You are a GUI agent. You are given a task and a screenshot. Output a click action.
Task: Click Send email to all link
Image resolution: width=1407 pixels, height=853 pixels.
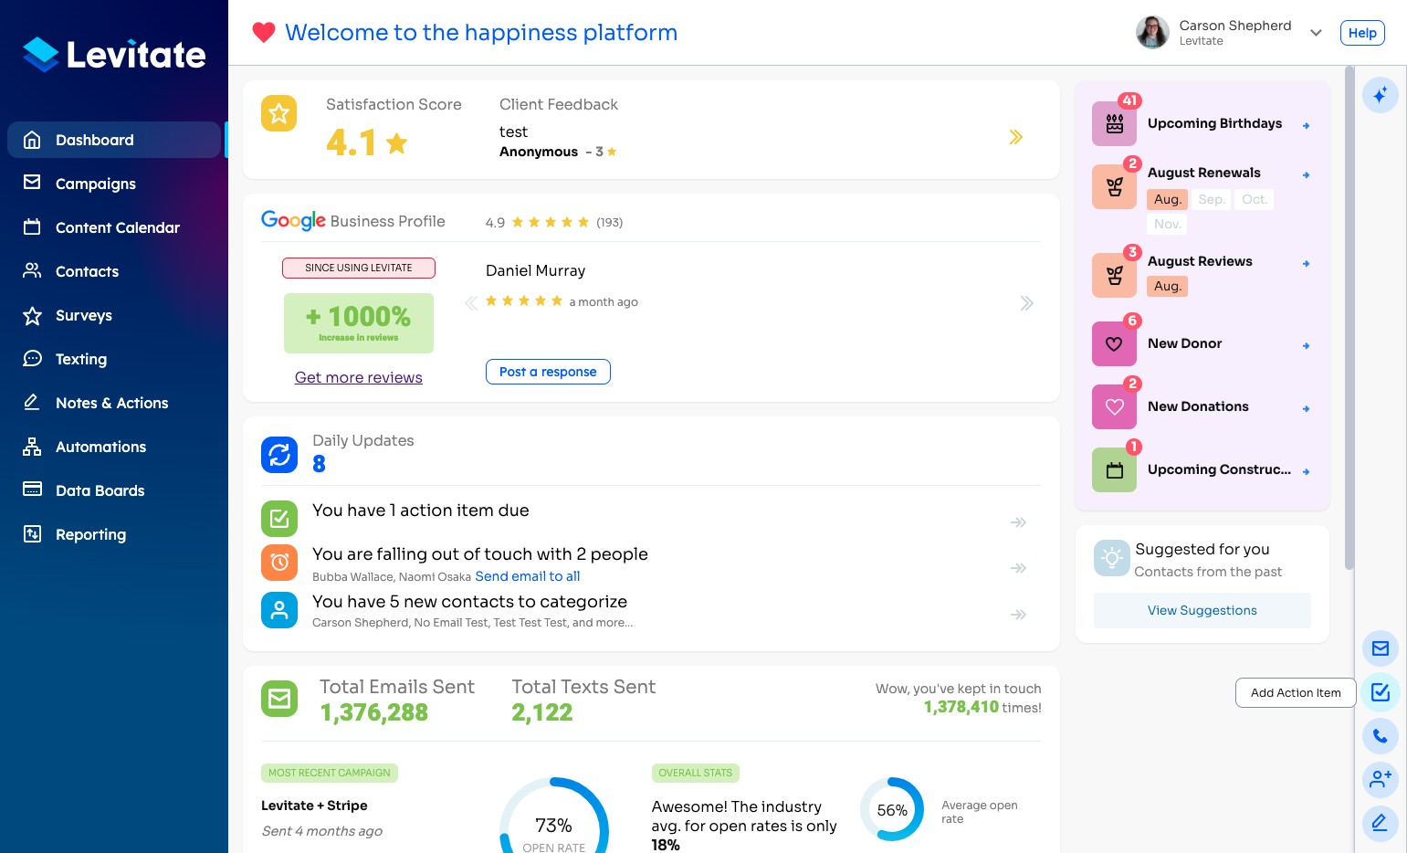(x=528, y=576)
